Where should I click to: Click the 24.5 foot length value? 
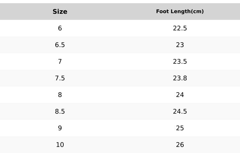click(x=180, y=111)
